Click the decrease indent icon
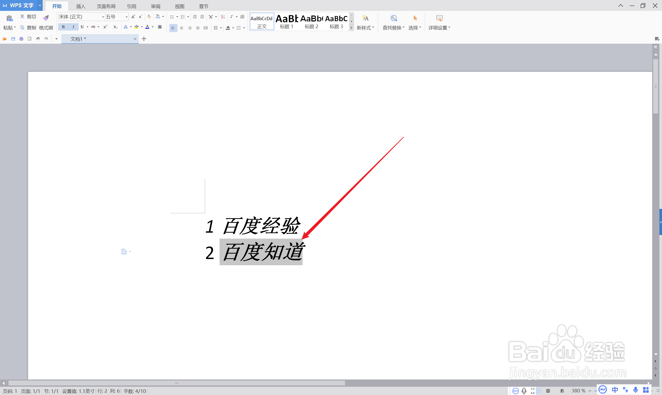Screen dimensions: 662x395 coord(195,17)
